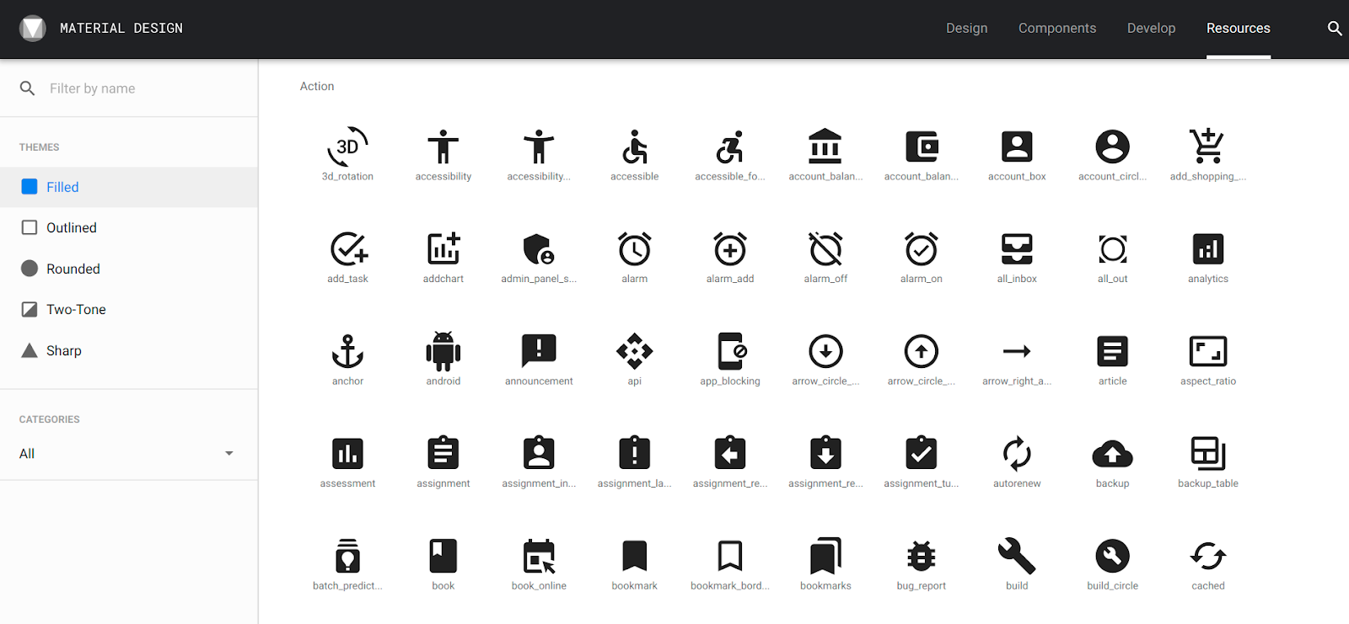Click the backup cloud icon

click(x=1112, y=454)
